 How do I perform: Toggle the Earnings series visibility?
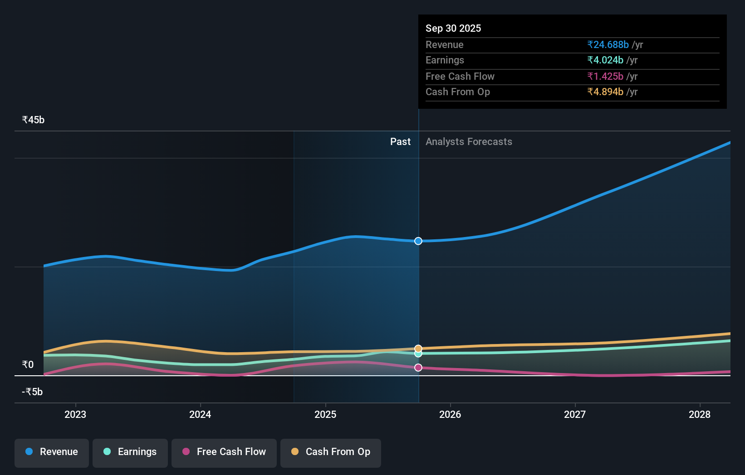130,453
